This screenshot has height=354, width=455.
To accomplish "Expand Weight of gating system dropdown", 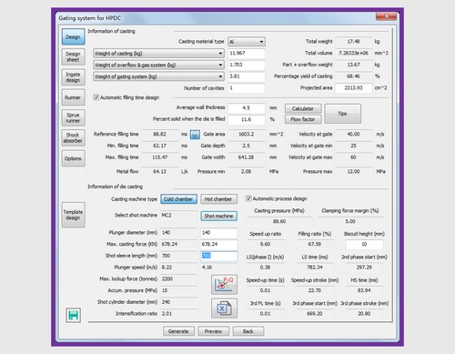I will 158,76.
